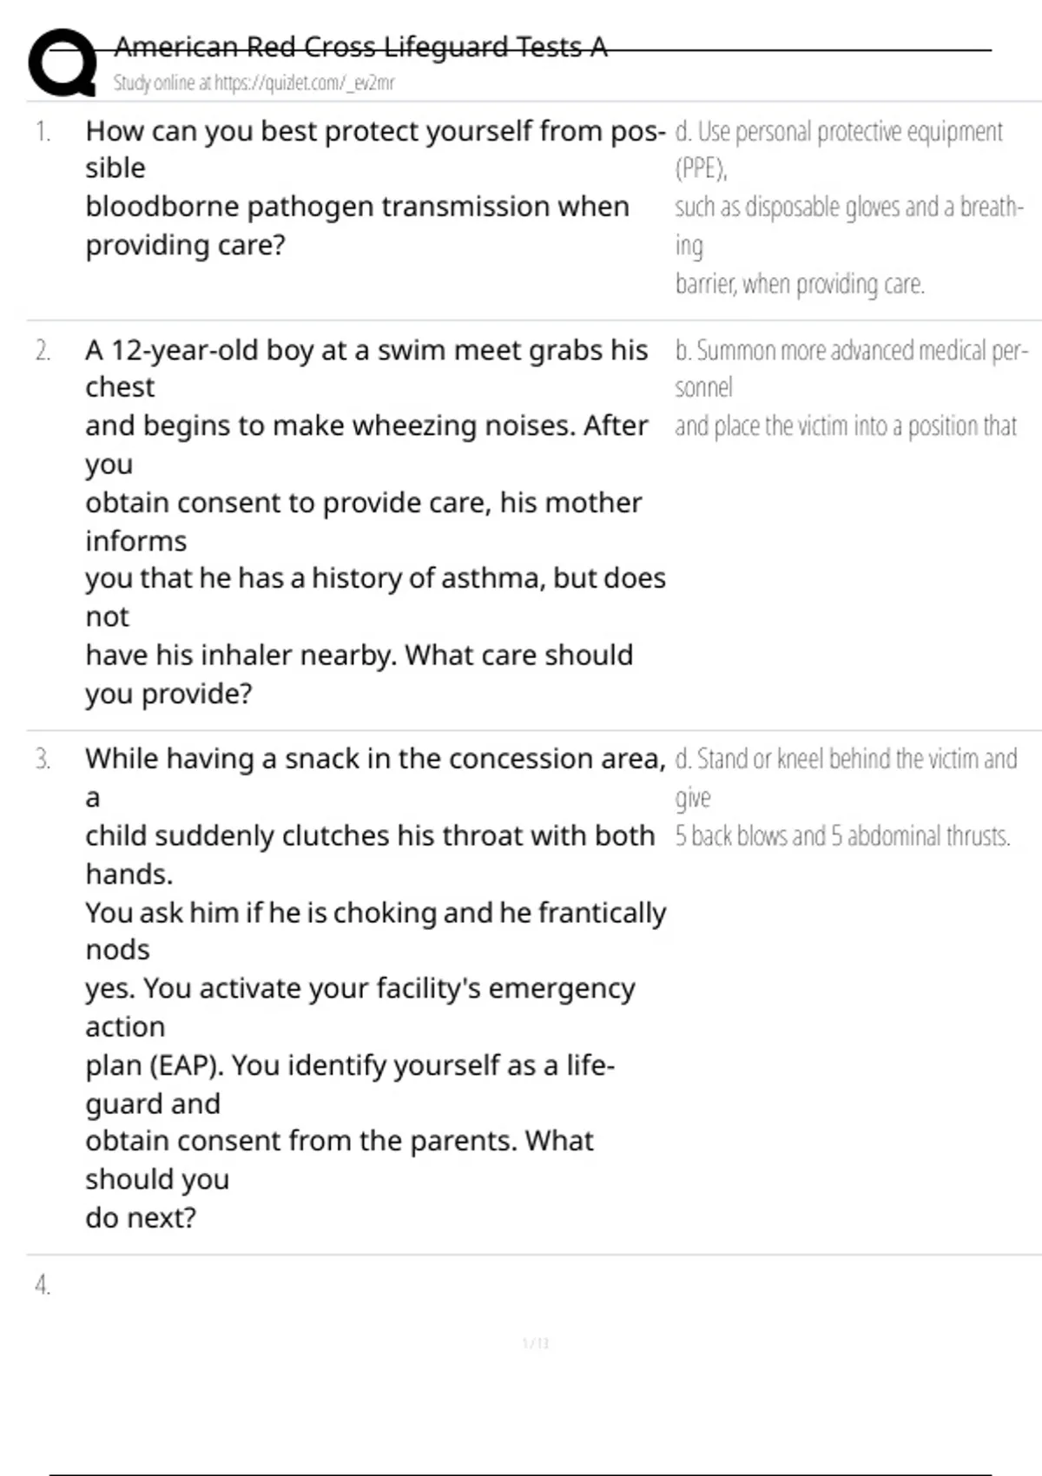The height and width of the screenshot is (1476, 1042).
Task: Click the "Stand or kneel behind" answer
Action: [x=846, y=759]
